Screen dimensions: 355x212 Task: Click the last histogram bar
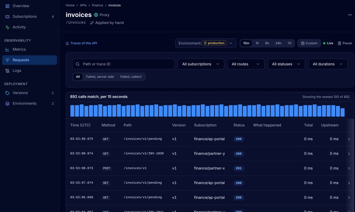click(x=343, y=112)
